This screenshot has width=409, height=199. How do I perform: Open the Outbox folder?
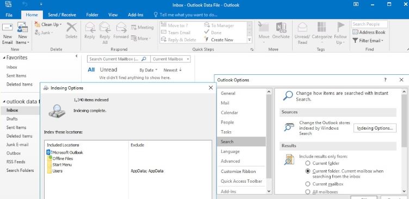14,153
